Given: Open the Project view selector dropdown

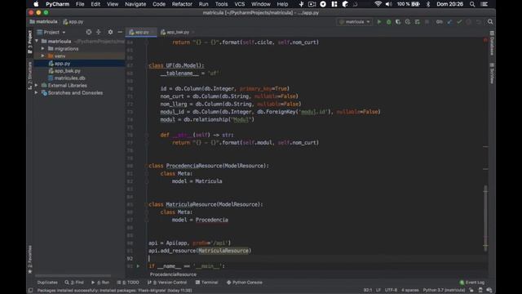Looking at the screenshot, I should (x=51, y=32).
